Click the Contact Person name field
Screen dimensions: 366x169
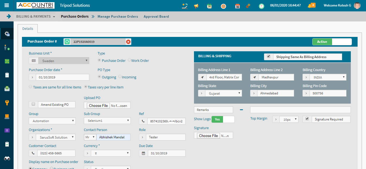pyautogui.click(x=113, y=137)
